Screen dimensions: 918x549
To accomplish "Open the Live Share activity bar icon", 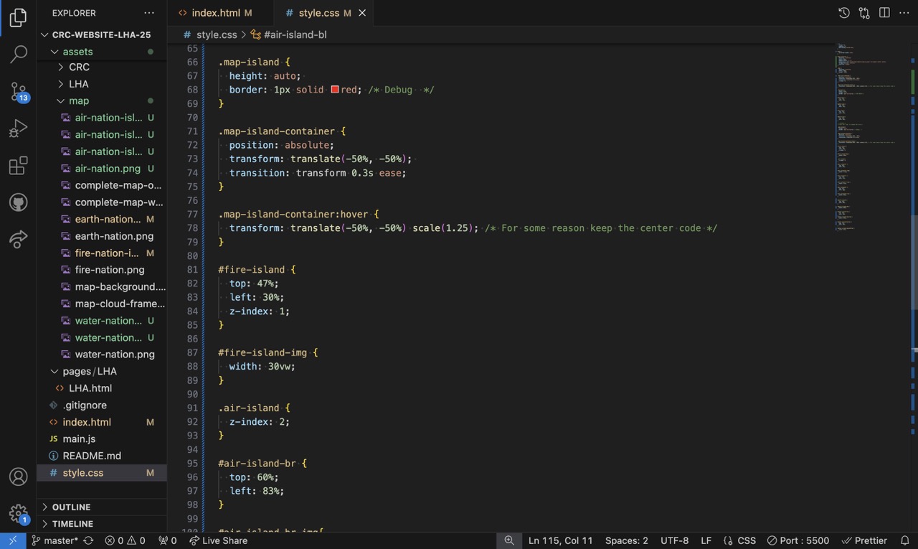I will tap(19, 240).
